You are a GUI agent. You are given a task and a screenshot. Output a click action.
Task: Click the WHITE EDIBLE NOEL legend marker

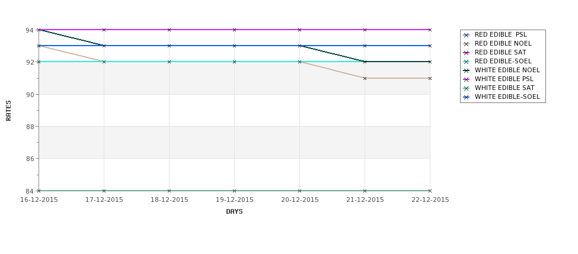click(467, 70)
